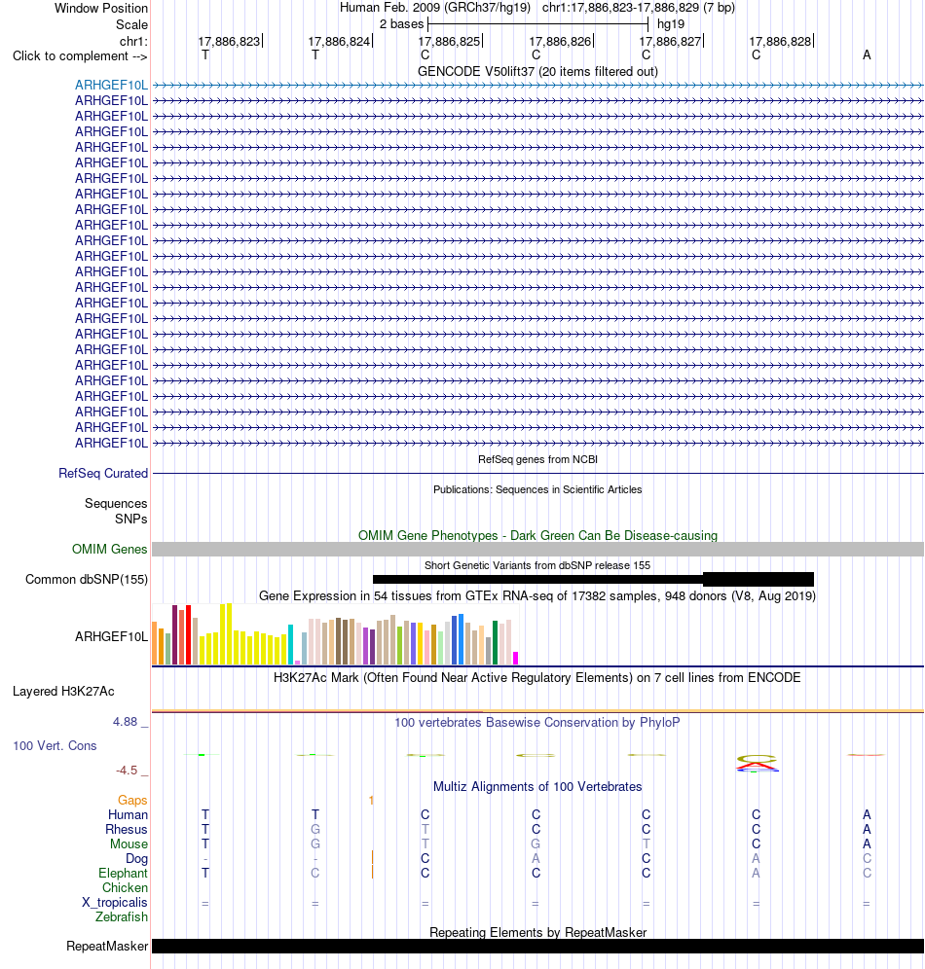
Task: Click the Human alignment row label
Action: (128, 815)
